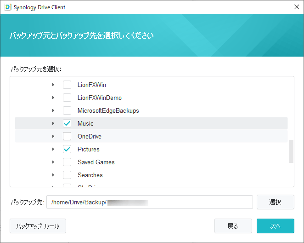Select the LionFXWinDemo label

coord(100,98)
